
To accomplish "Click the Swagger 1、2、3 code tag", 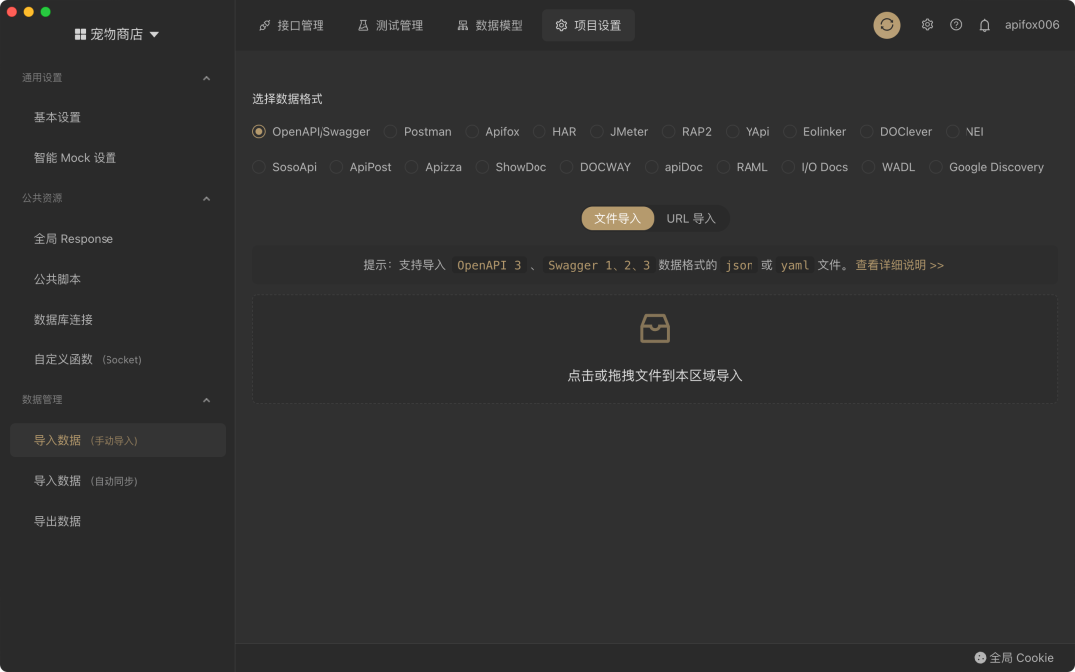I will [x=599, y=265].
